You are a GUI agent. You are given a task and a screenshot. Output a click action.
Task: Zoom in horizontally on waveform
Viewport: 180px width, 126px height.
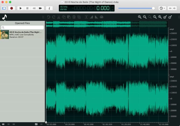[x=140, y=17]
